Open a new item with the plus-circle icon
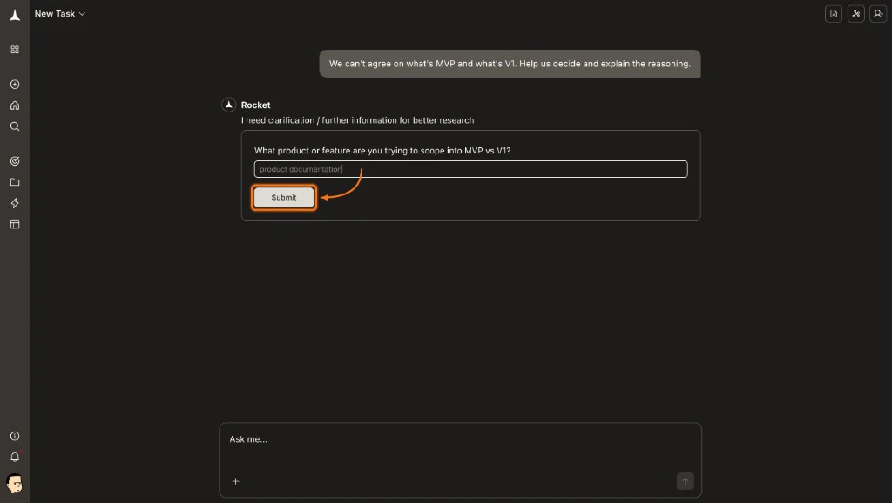 14,85
